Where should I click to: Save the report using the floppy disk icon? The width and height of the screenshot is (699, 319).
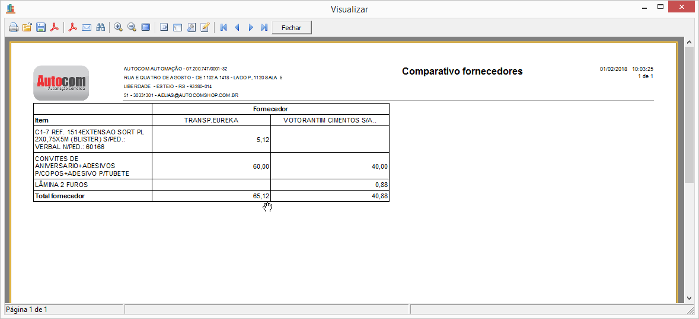(41, 28)
